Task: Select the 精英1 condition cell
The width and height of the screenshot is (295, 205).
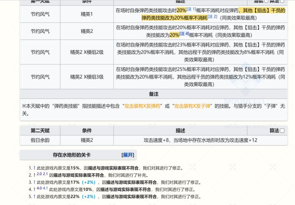Action: pyautogui.click(x=87, y=14)
